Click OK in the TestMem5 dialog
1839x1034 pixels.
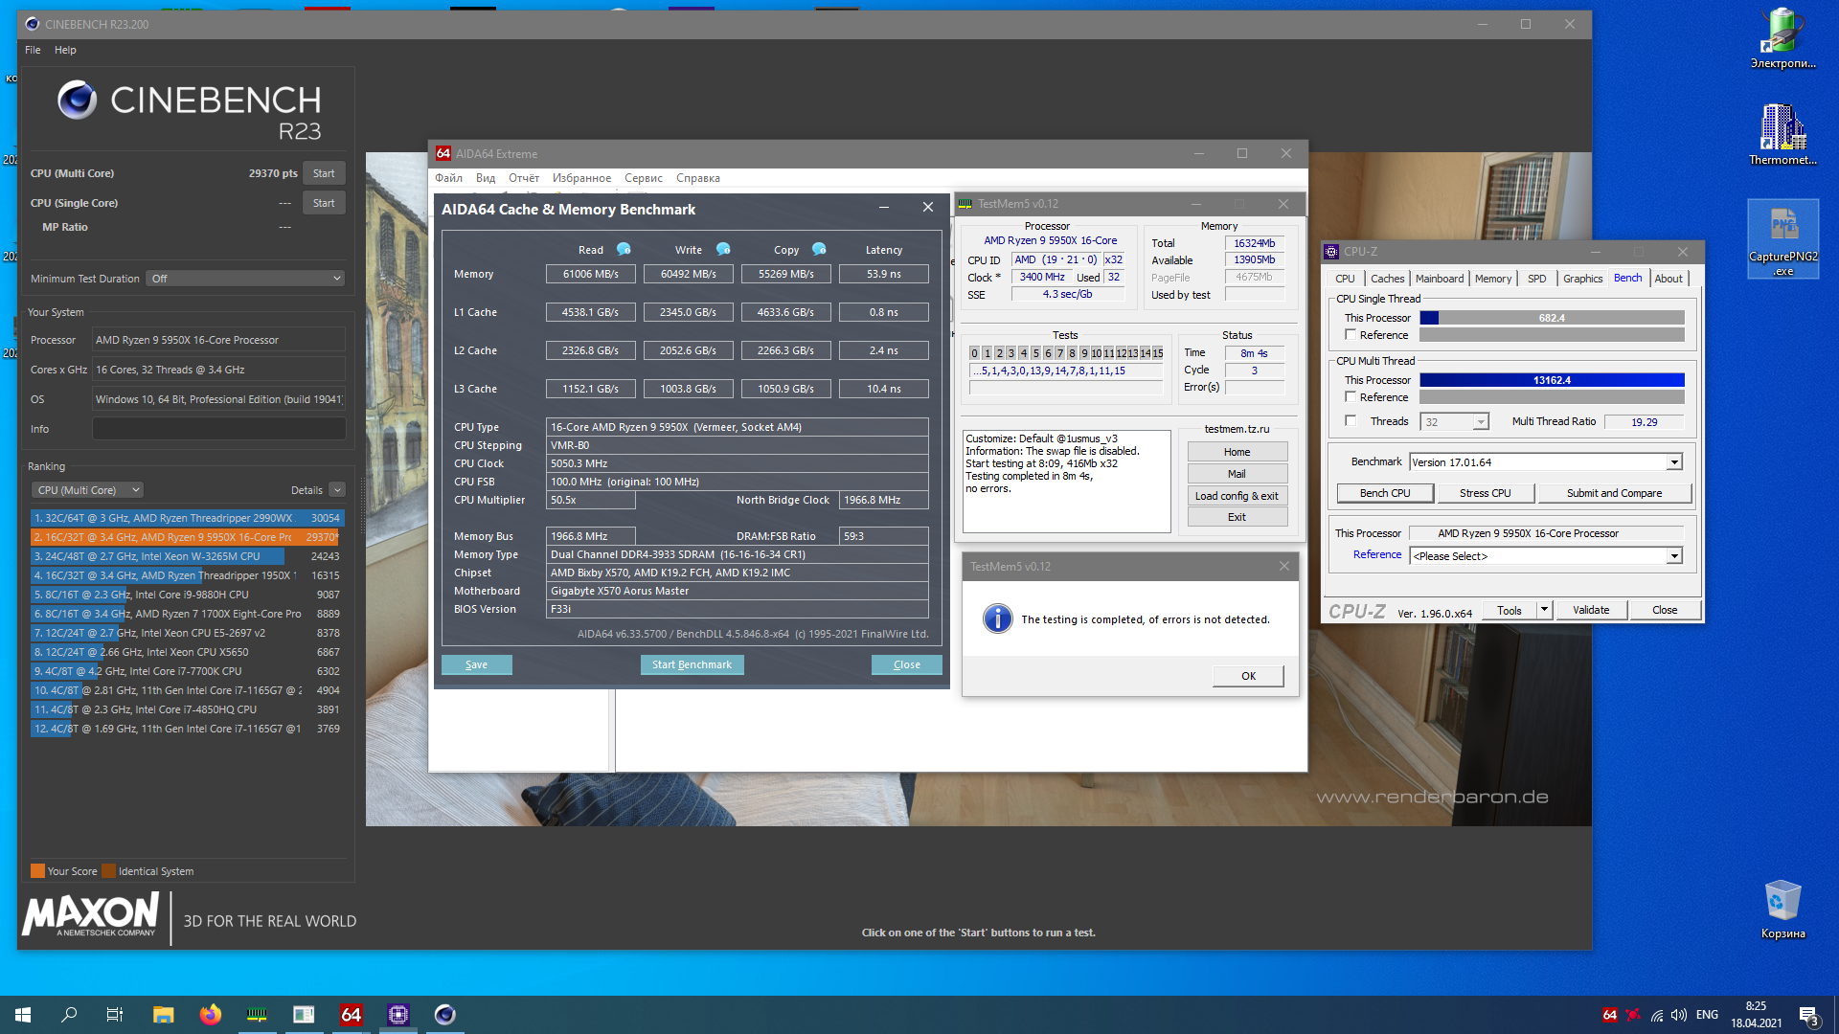[x=1248, y=676]
